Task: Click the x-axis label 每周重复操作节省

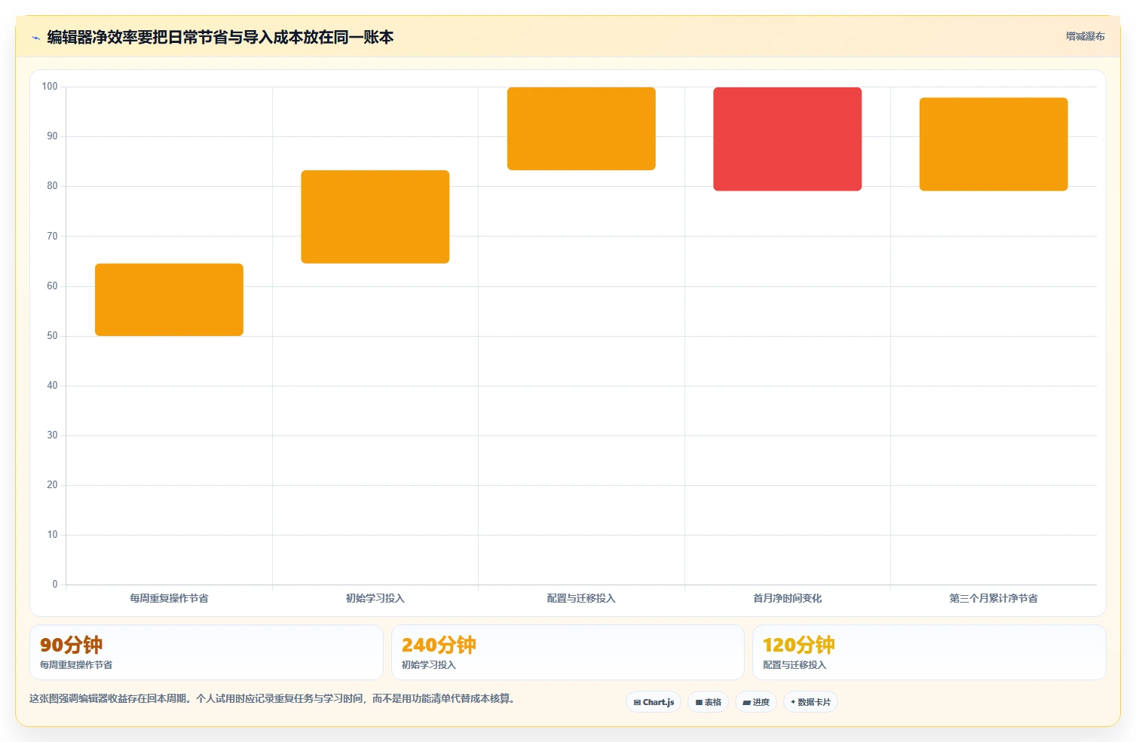Action: point(169,598)
